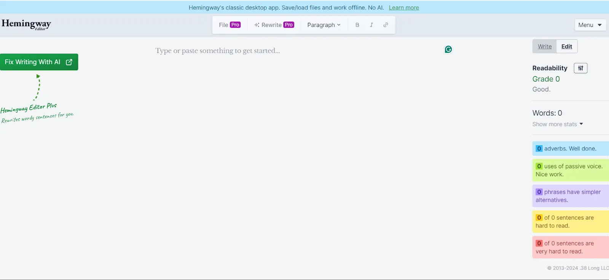Select the purple simpler alternatives card
Screen dimensions: 609x280
(x=571, y=196)
